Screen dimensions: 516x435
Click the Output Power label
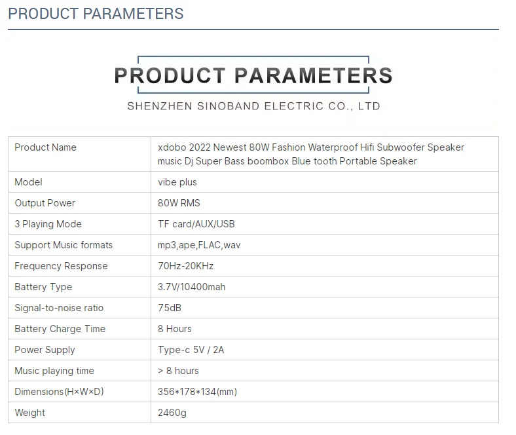(x=45, y=203)
